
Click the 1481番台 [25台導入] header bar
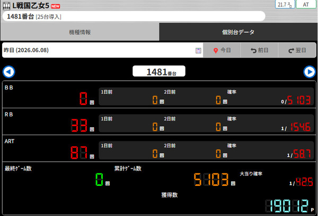point(134,16)
